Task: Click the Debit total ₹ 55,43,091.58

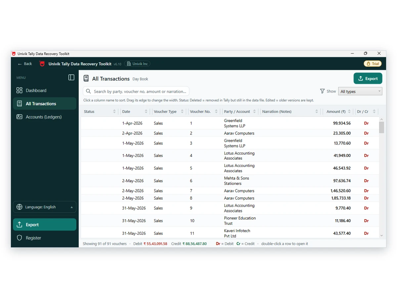Action: point(155,244)
